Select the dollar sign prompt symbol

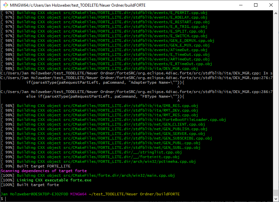click(2, 198)
